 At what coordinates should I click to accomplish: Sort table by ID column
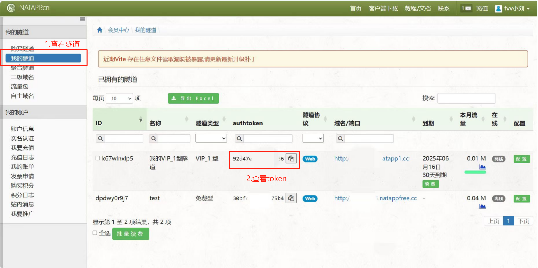(119, 119)
